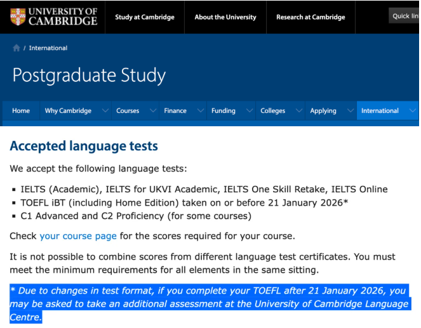Expand the Funding dropdown chevron
Image resolution: width=421 pixels, height=328 pixels.
[x=248, y=110]
